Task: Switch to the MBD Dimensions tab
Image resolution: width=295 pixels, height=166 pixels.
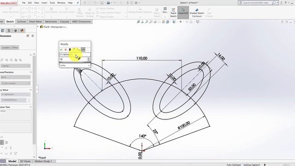Action: [x=82, y=22]
